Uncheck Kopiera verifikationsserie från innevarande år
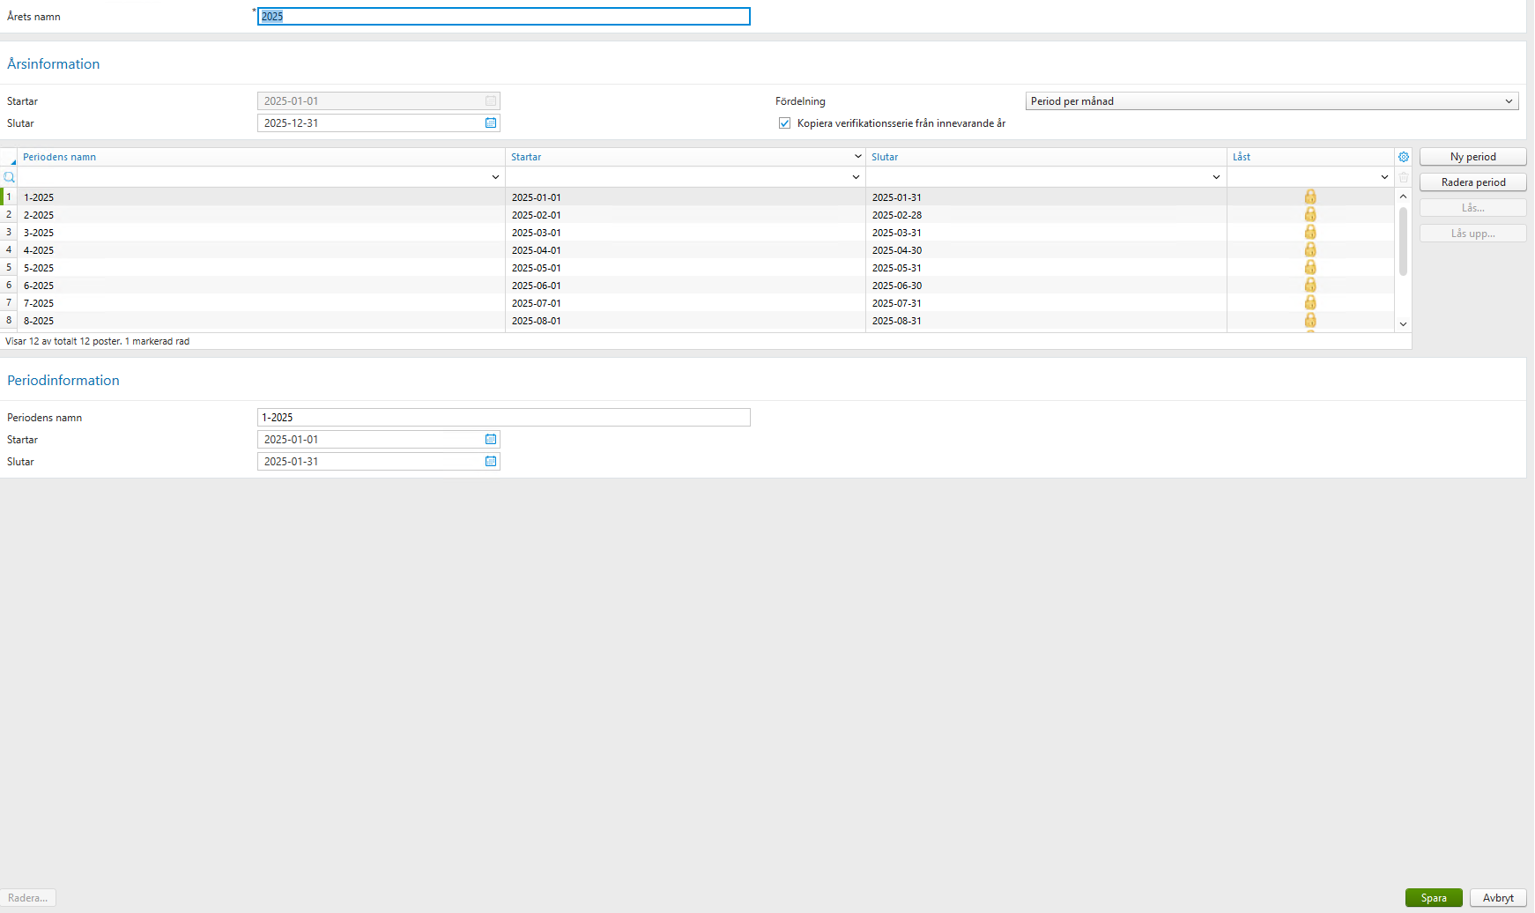Viewport: 1535px width, 913px height. 784,123
